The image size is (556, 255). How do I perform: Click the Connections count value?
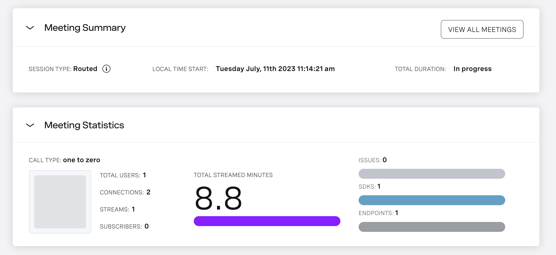(x=148, y=192)
